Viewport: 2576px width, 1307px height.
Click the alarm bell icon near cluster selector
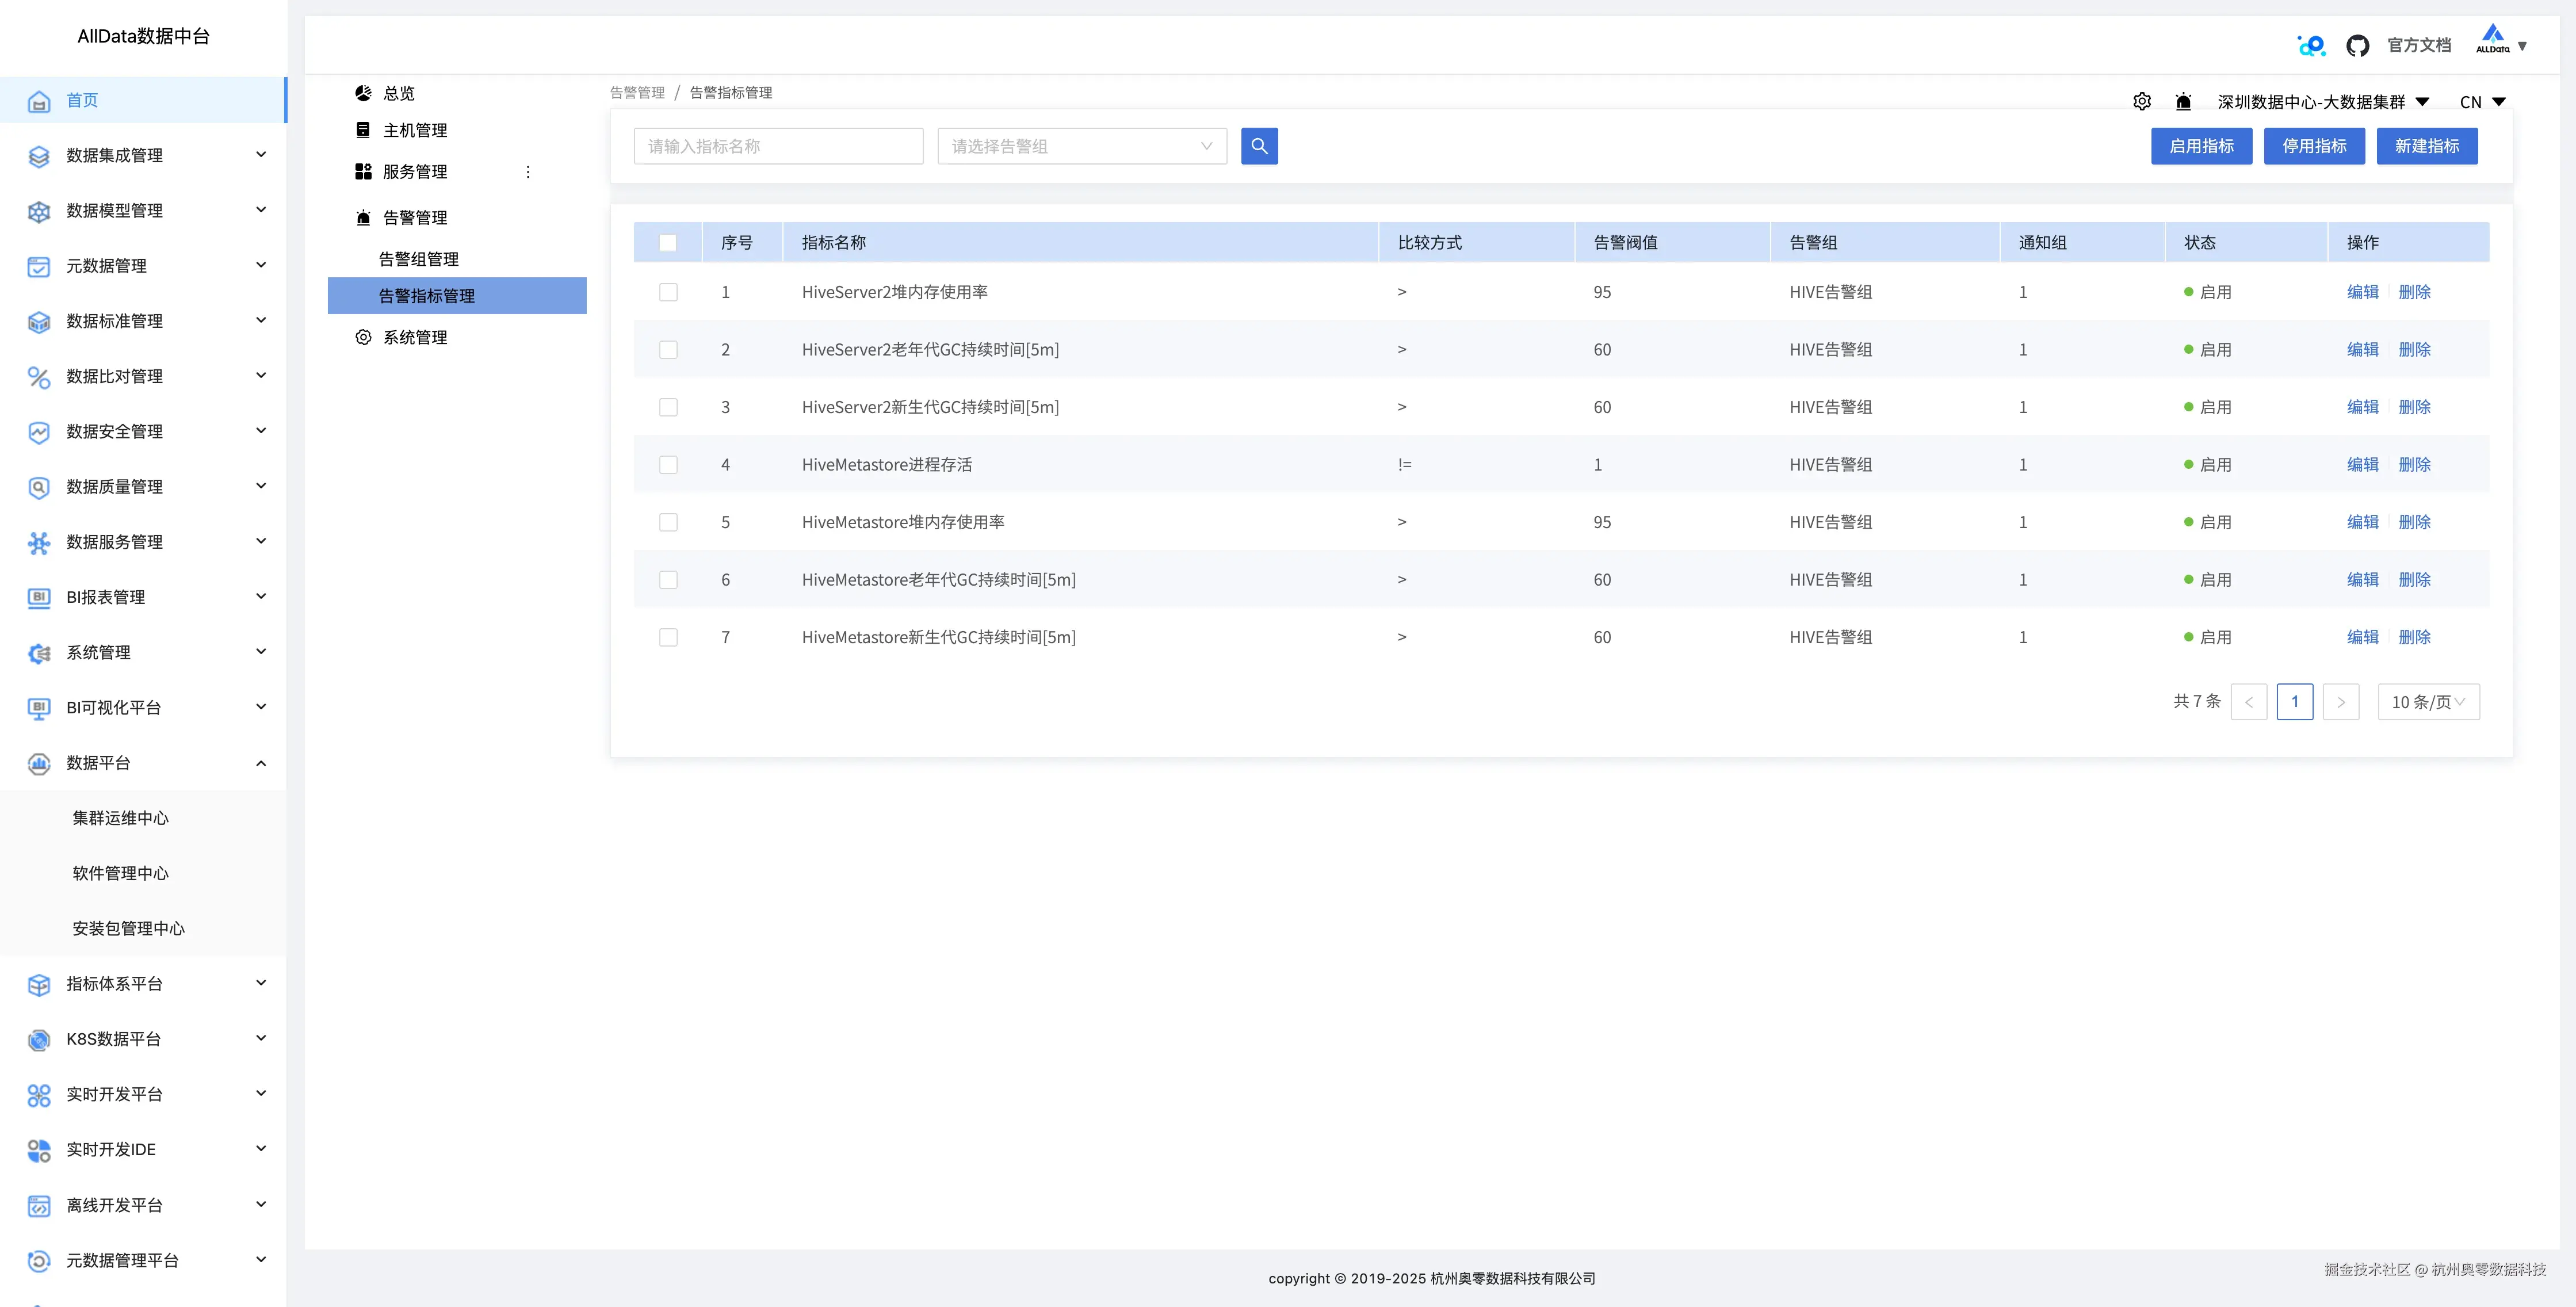pyautogui.click(x=2183, y=102)
